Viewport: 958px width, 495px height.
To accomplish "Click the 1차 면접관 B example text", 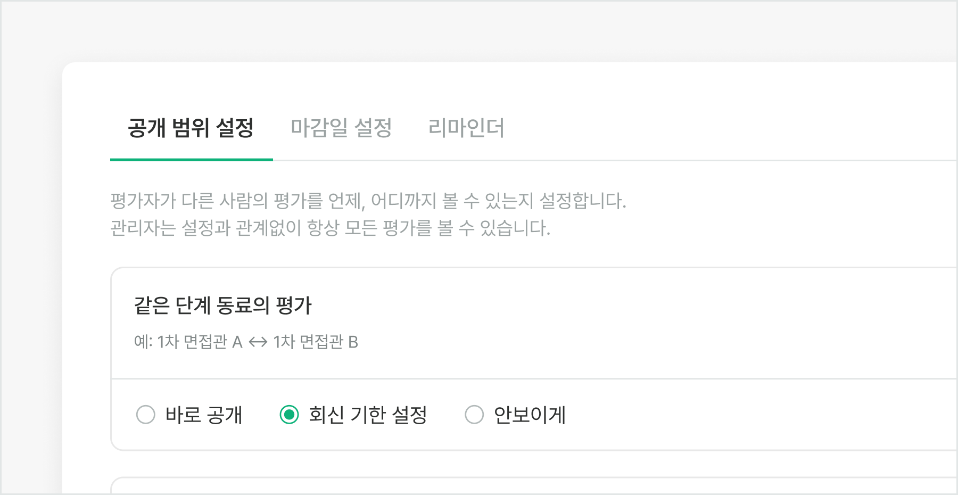I will pos(316,342).
